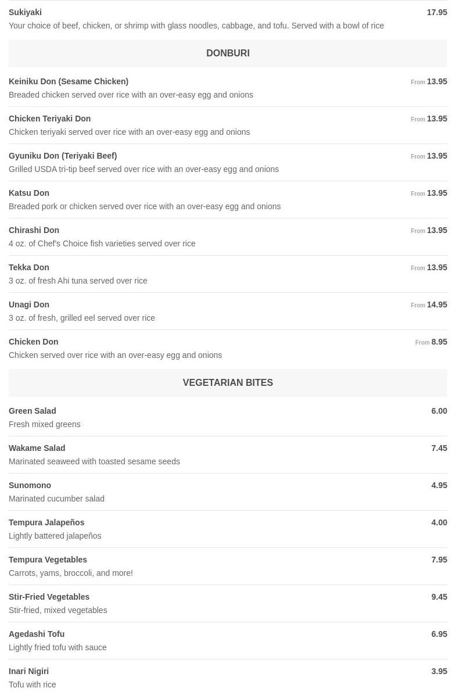Choose the Unagi Don item
456x695 pixels.
(29, 304)
